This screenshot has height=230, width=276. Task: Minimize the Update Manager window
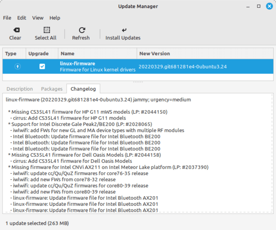(x=248, y=7)
